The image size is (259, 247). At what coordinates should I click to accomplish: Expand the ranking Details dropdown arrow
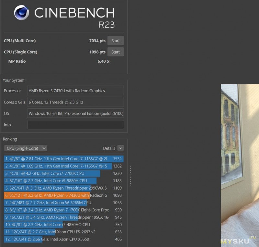pos(120,148)
